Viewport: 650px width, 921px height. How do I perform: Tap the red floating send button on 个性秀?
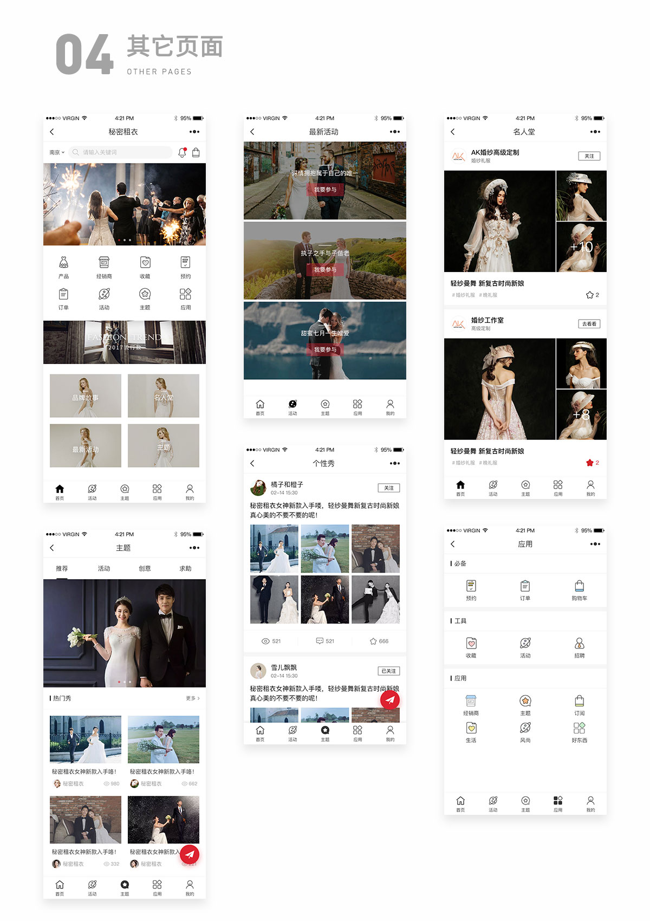pos(389,699)
